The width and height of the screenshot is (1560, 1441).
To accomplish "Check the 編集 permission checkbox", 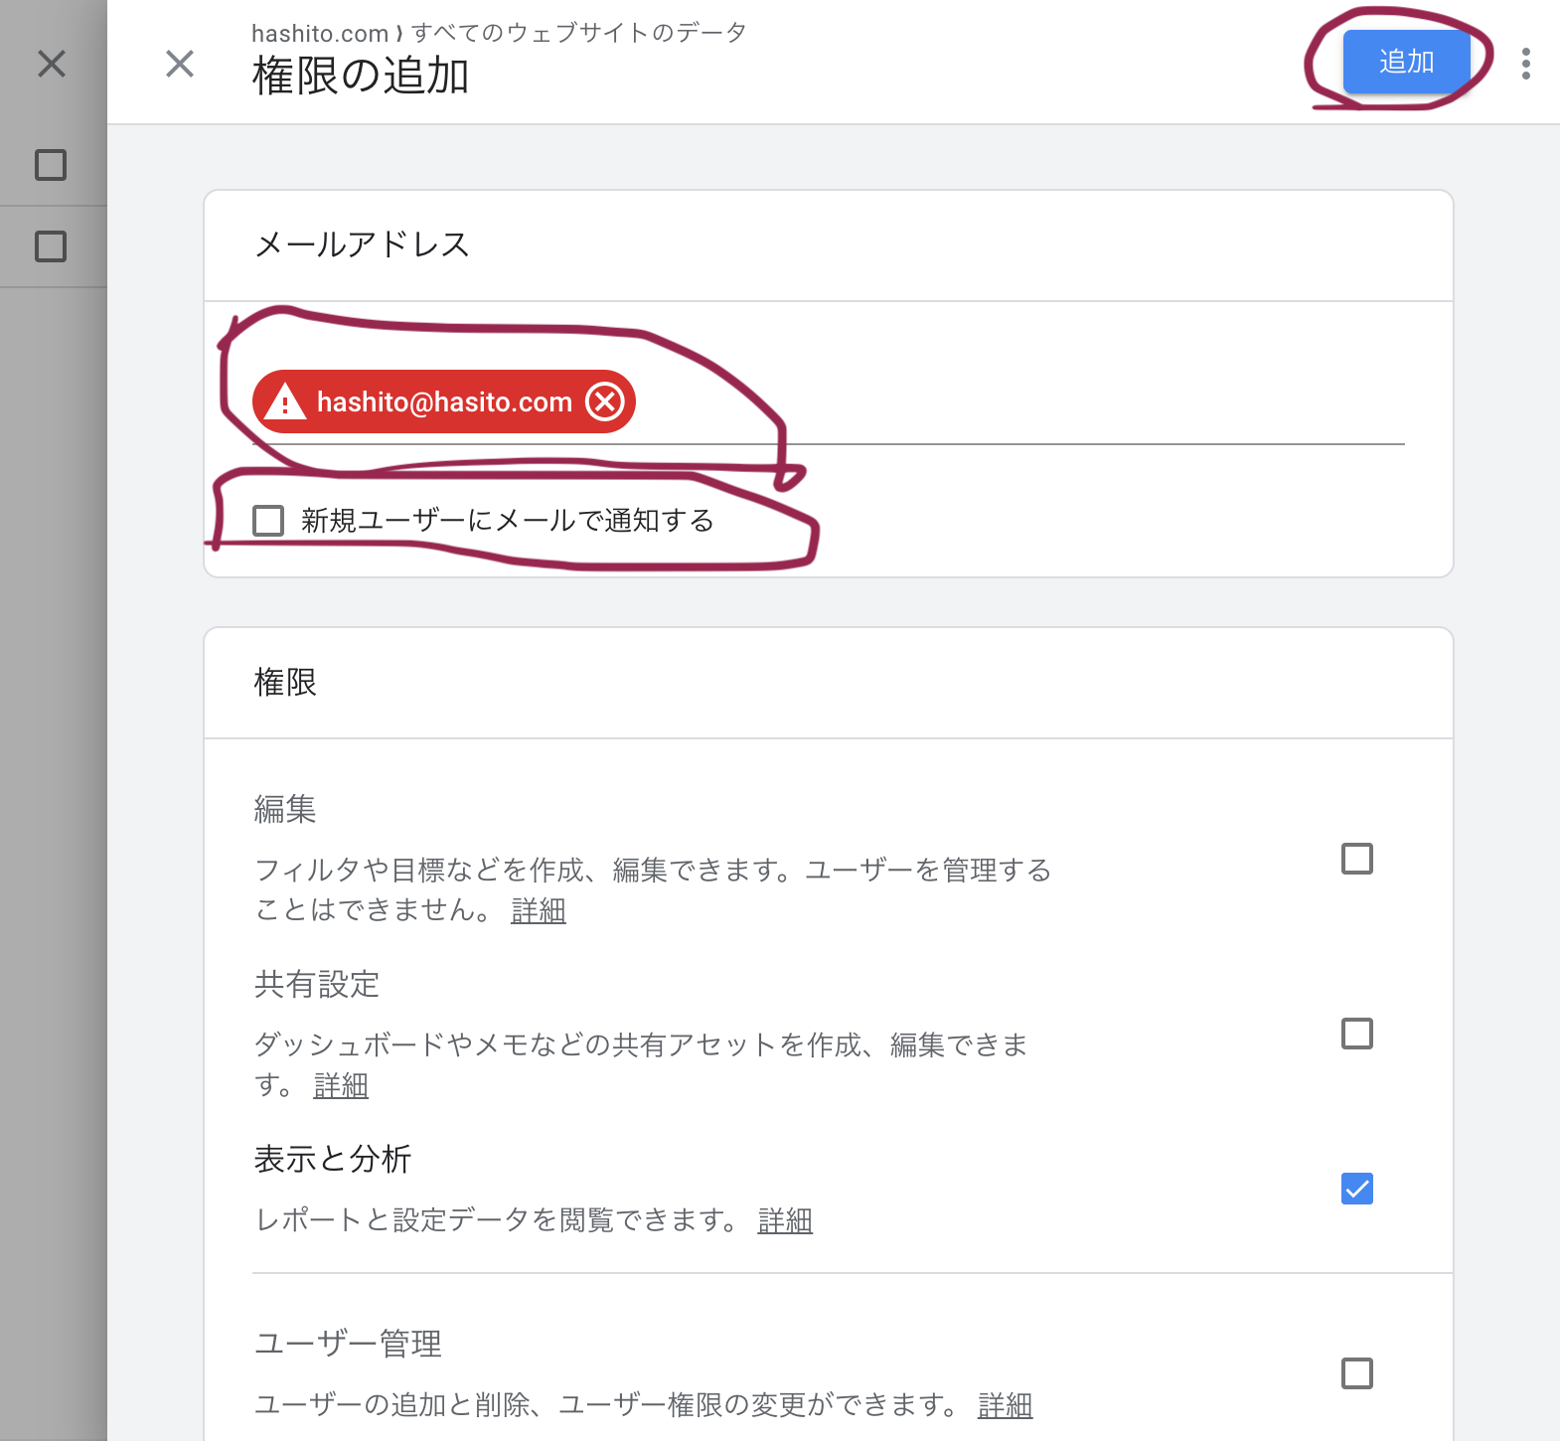I will 1356,859.
